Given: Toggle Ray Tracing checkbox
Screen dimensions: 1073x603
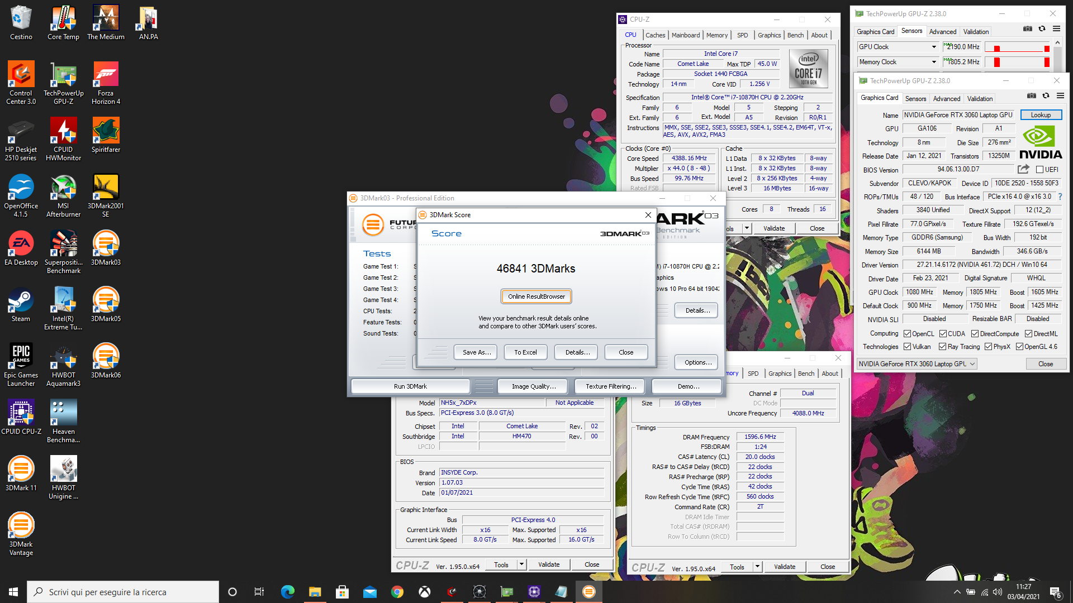Looking at the screenshot, I should click(x=943, y=346).
